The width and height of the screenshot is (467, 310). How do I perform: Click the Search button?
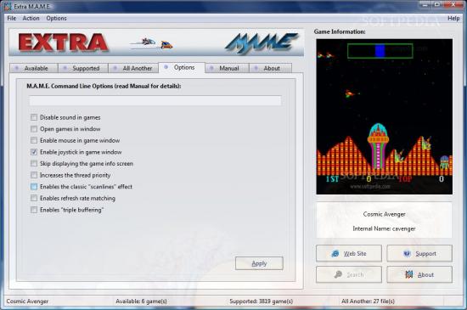pyautogui.click(x=349, y=274)
